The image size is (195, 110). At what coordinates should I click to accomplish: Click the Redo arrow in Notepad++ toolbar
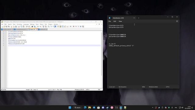(29, 27)
